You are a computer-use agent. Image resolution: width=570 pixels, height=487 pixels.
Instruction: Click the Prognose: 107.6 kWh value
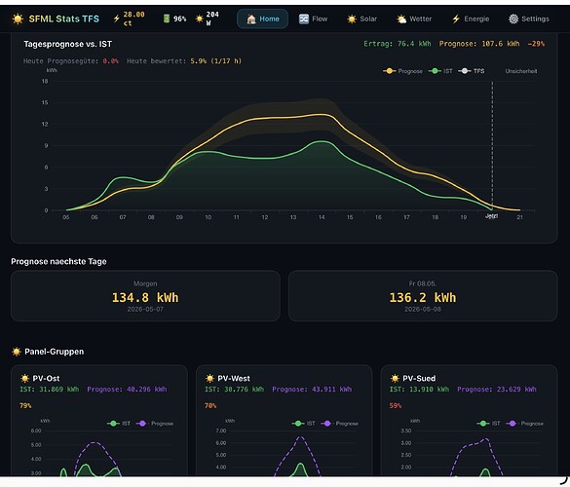[x=479, y=44]
